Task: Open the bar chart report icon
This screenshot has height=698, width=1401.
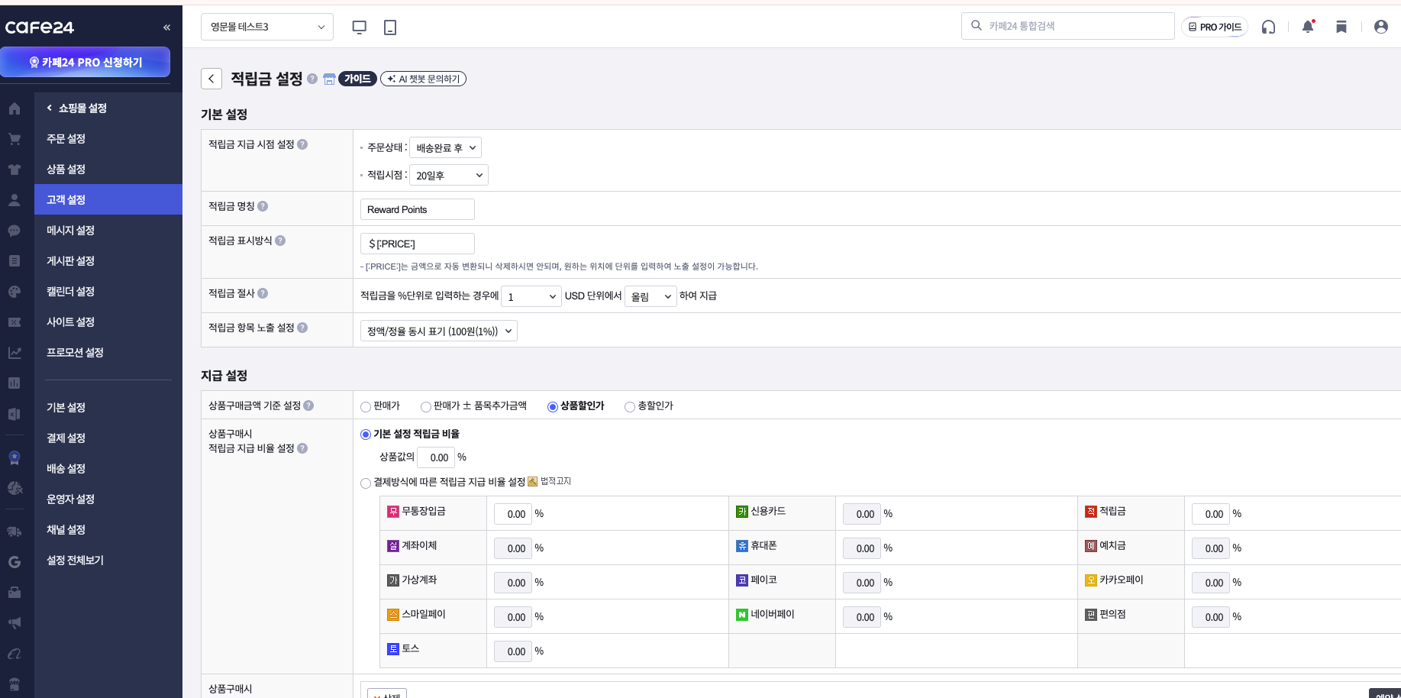Action: pyautogui.click(x=15, y=383)
